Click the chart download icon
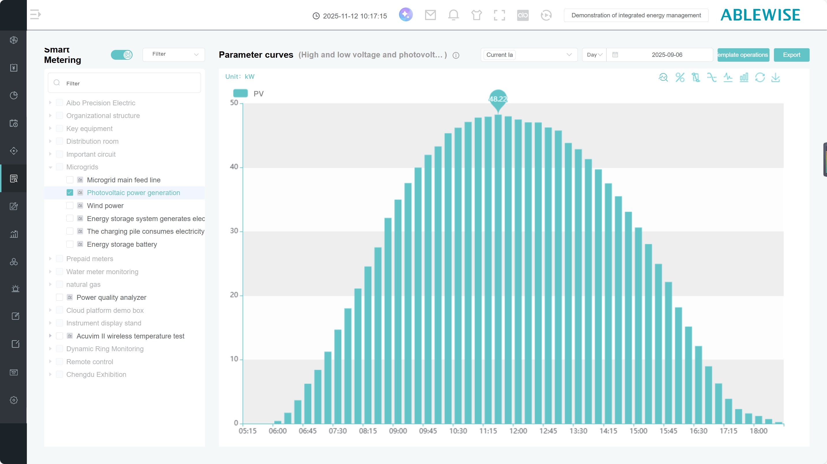Screen dimensions: 827x464 click(x=775, y=77)
